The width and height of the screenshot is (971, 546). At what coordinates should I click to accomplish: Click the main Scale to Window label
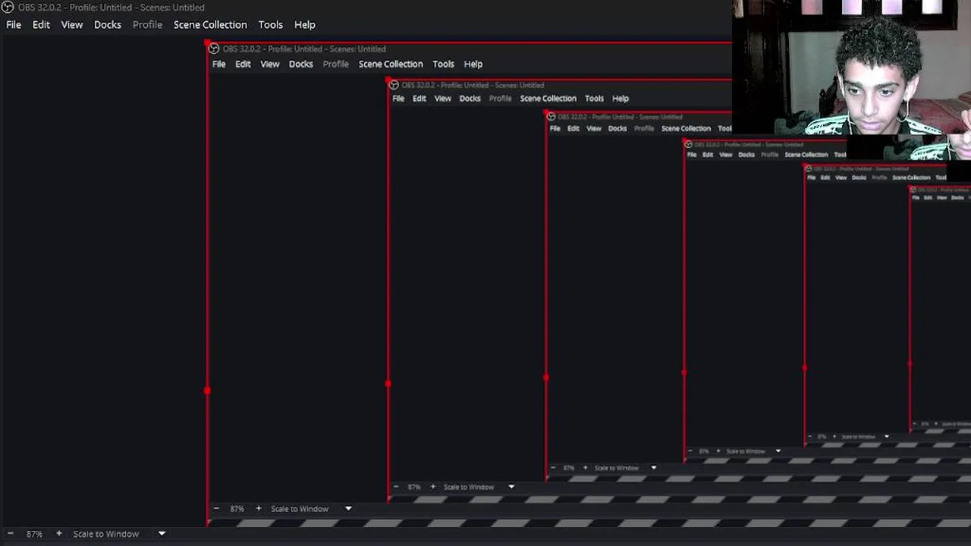(106, 534)
